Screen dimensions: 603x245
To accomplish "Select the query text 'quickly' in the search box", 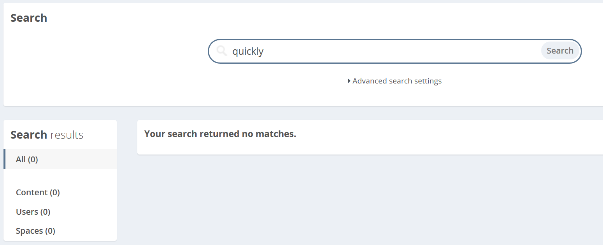I will click(x=248, y=50).
